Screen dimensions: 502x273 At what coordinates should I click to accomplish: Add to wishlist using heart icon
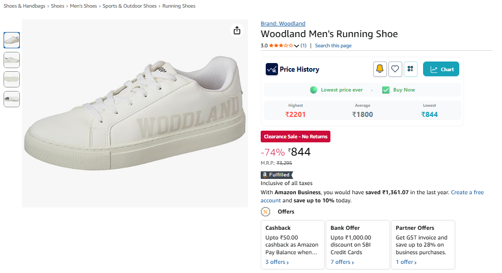click(395, 69)
